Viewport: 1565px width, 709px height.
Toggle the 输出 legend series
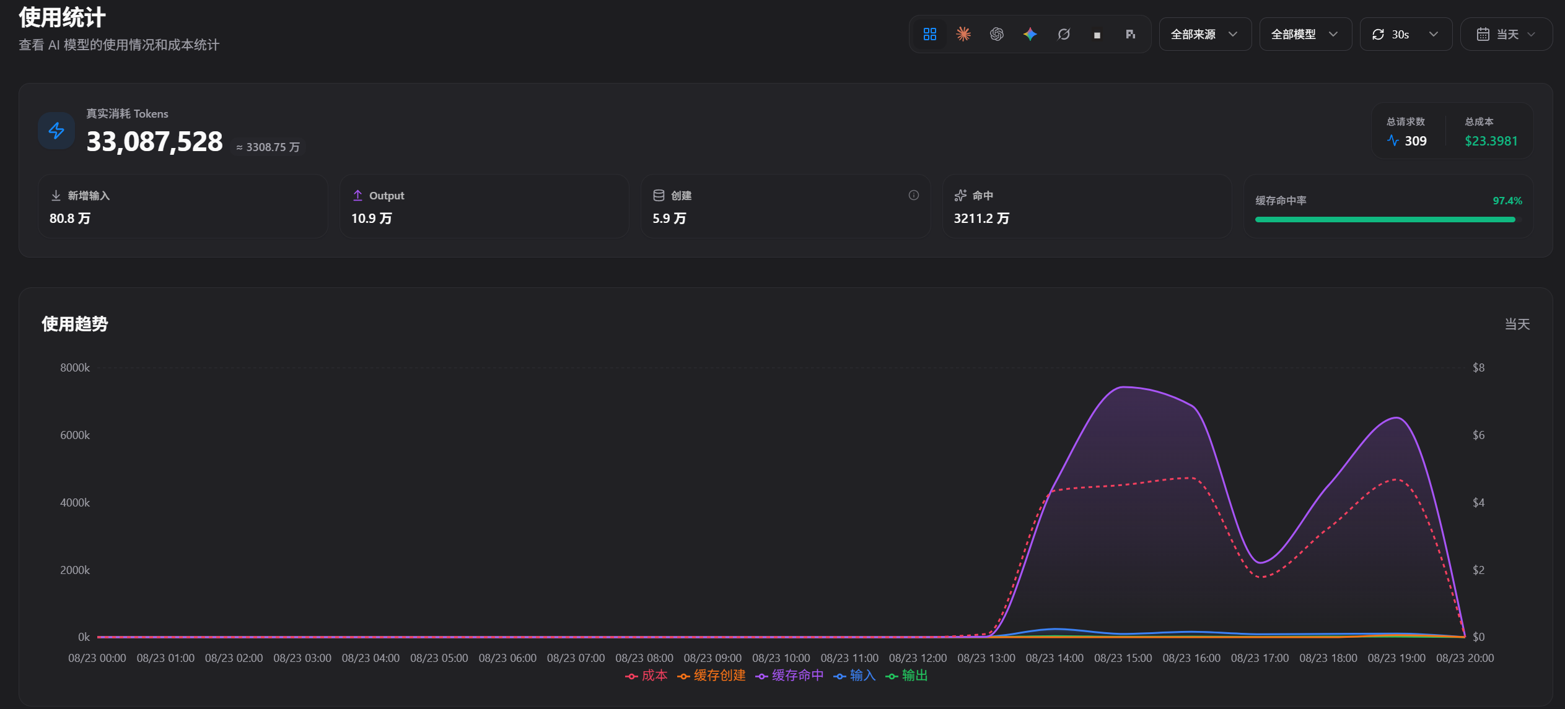click(906, 676)
